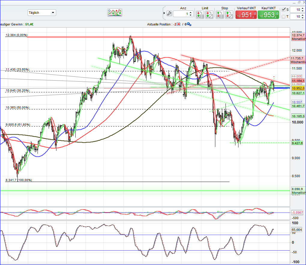Toggle the black arrow to collapse the order toolbar
Image resolution: width=306 pixels, height=265 pixels.
coord(164,13)
